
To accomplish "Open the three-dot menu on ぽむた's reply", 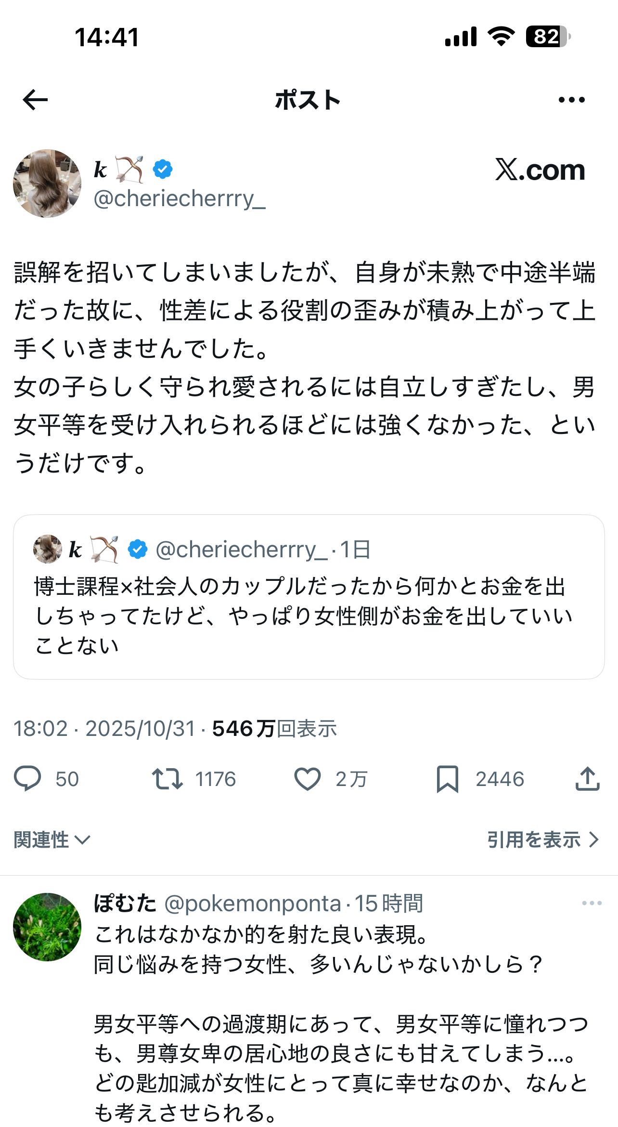I will (592, 903).
